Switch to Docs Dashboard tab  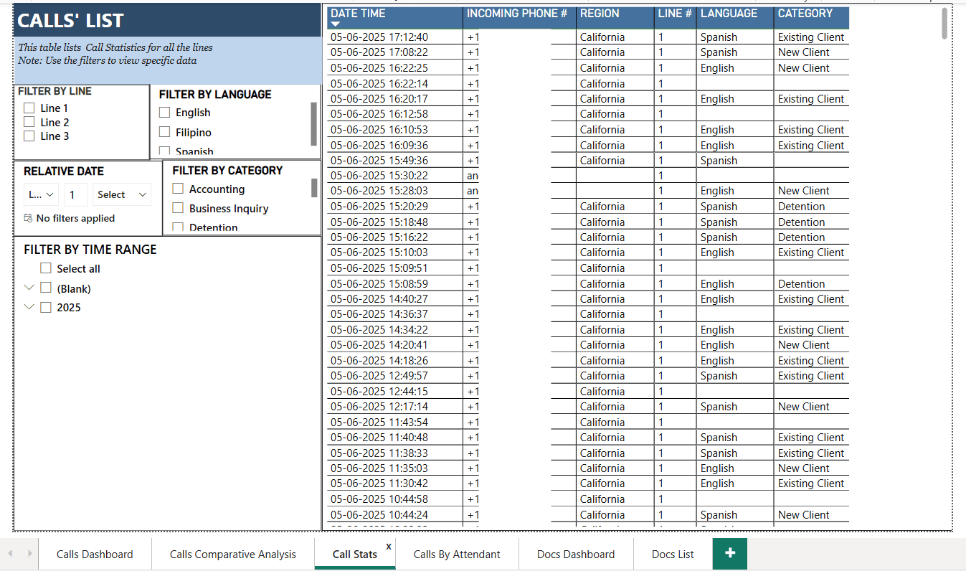(576, 554)
